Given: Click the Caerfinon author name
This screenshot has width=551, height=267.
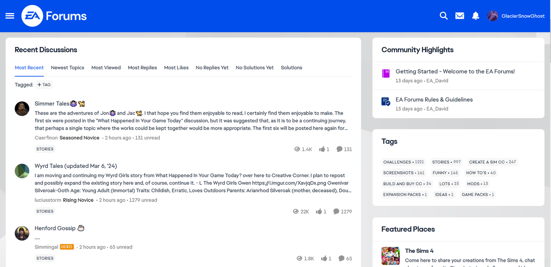Looking at the screenshot, I should click(46, 138).
